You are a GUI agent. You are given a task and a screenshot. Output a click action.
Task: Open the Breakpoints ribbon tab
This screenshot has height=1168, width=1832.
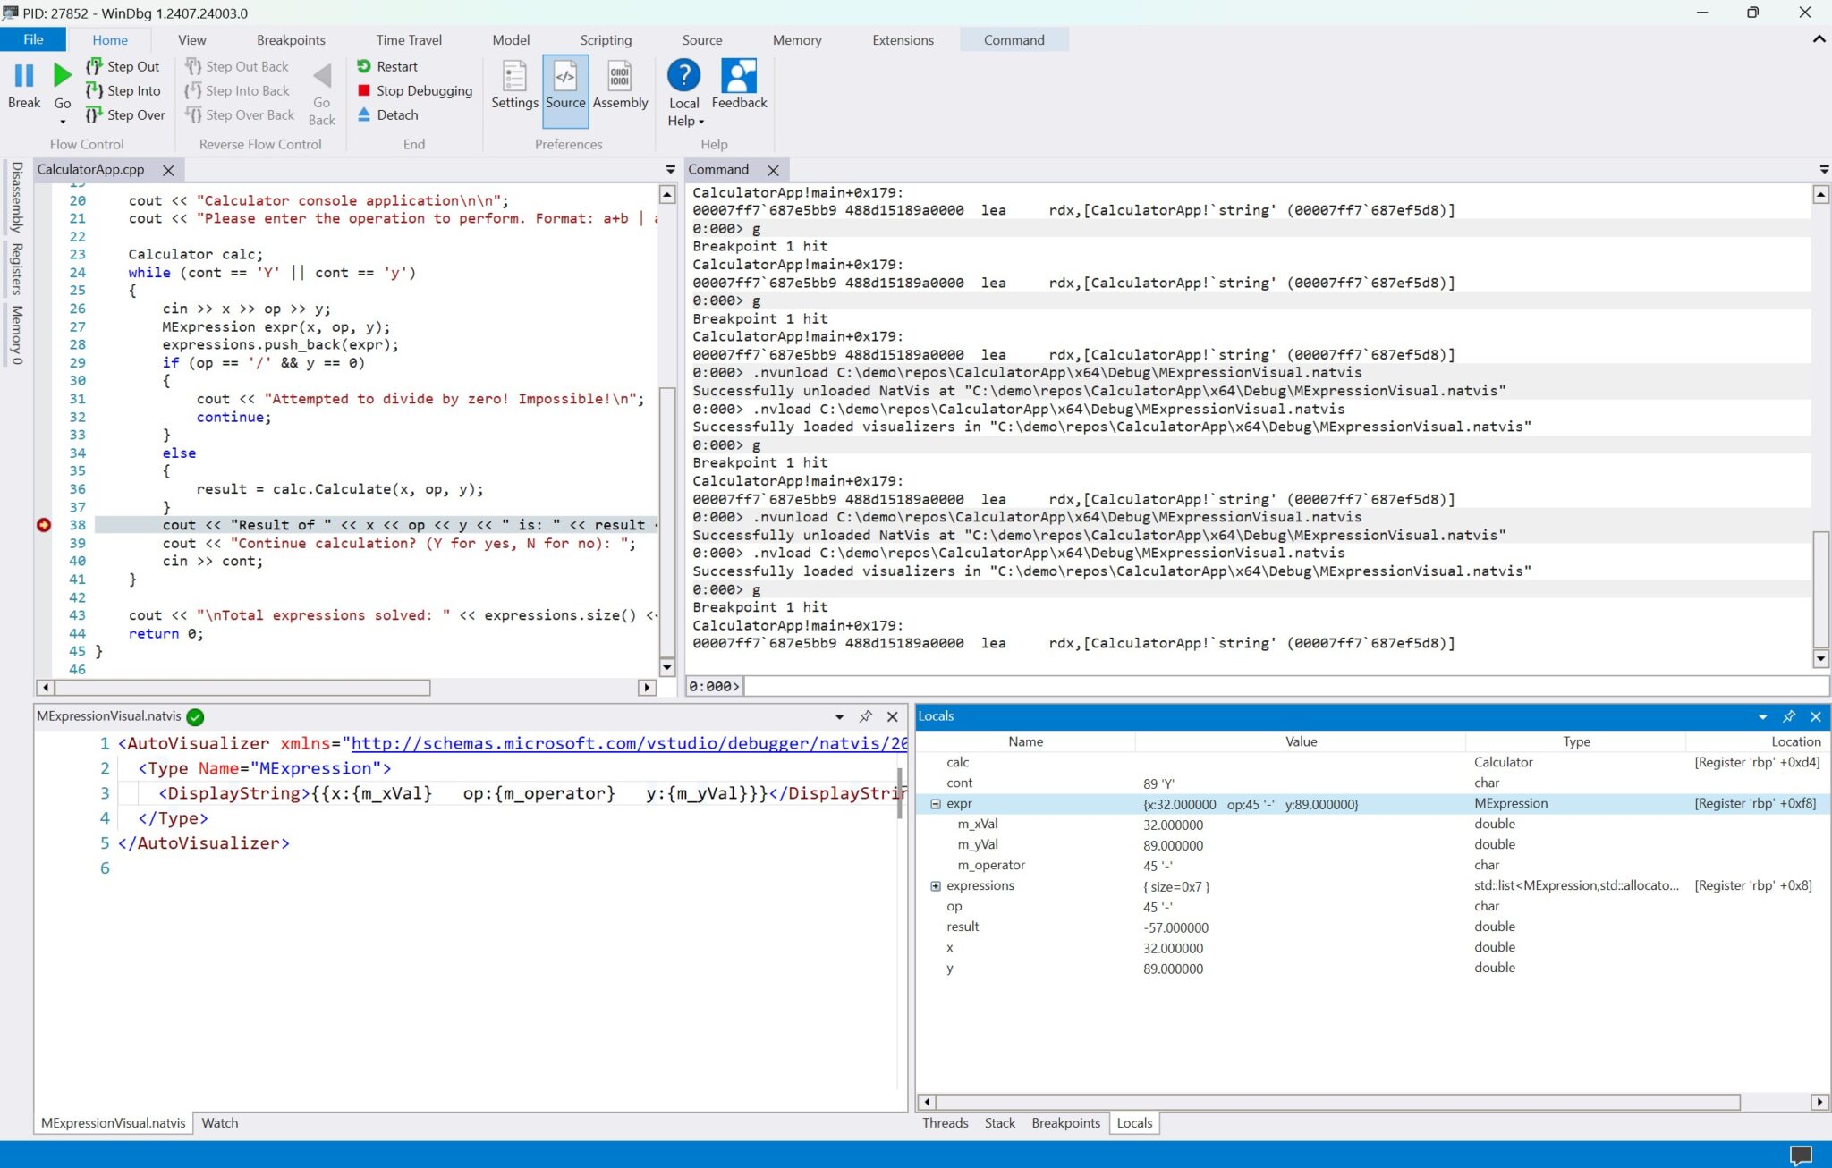291,39
